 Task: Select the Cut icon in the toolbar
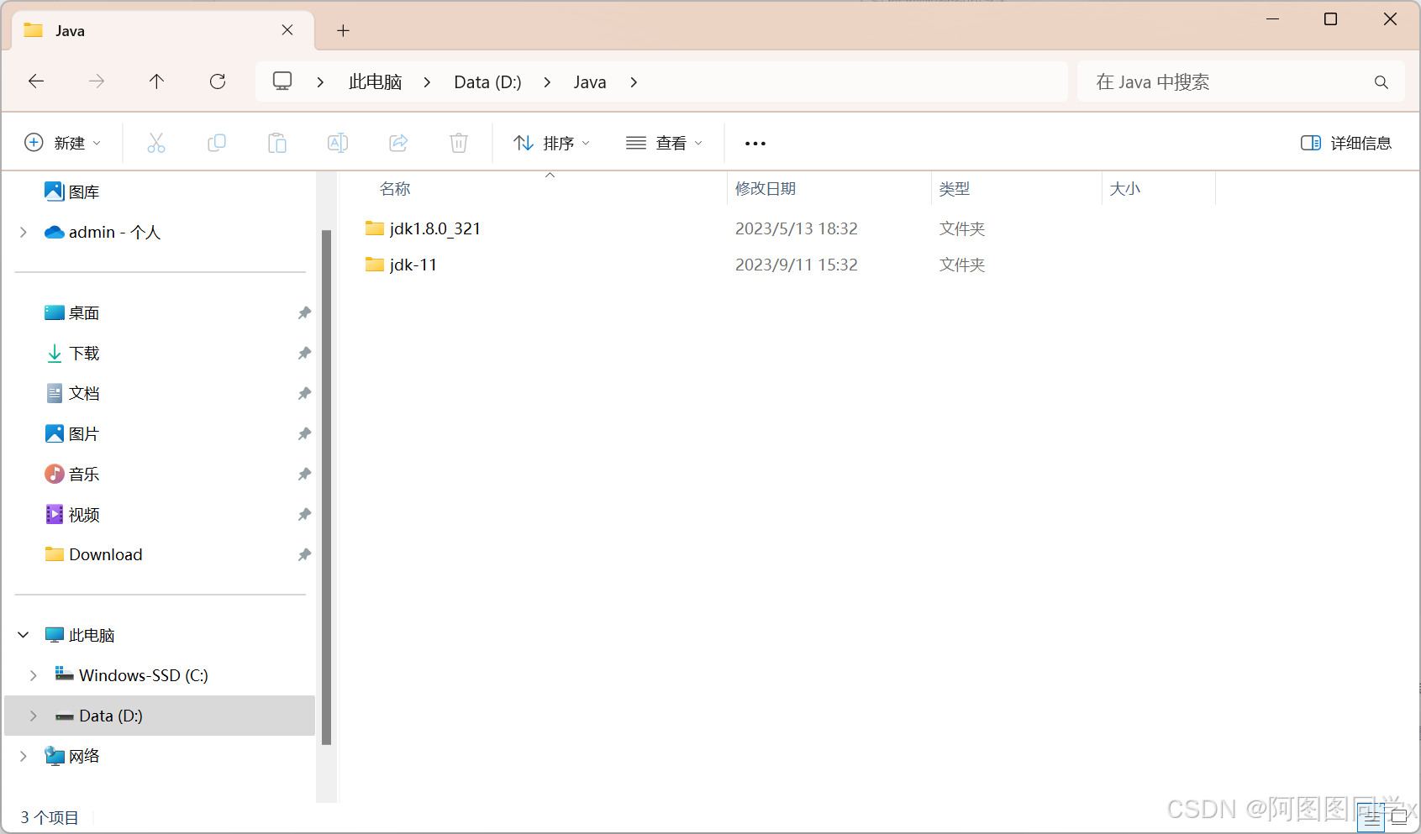click(x=155, y=143)
